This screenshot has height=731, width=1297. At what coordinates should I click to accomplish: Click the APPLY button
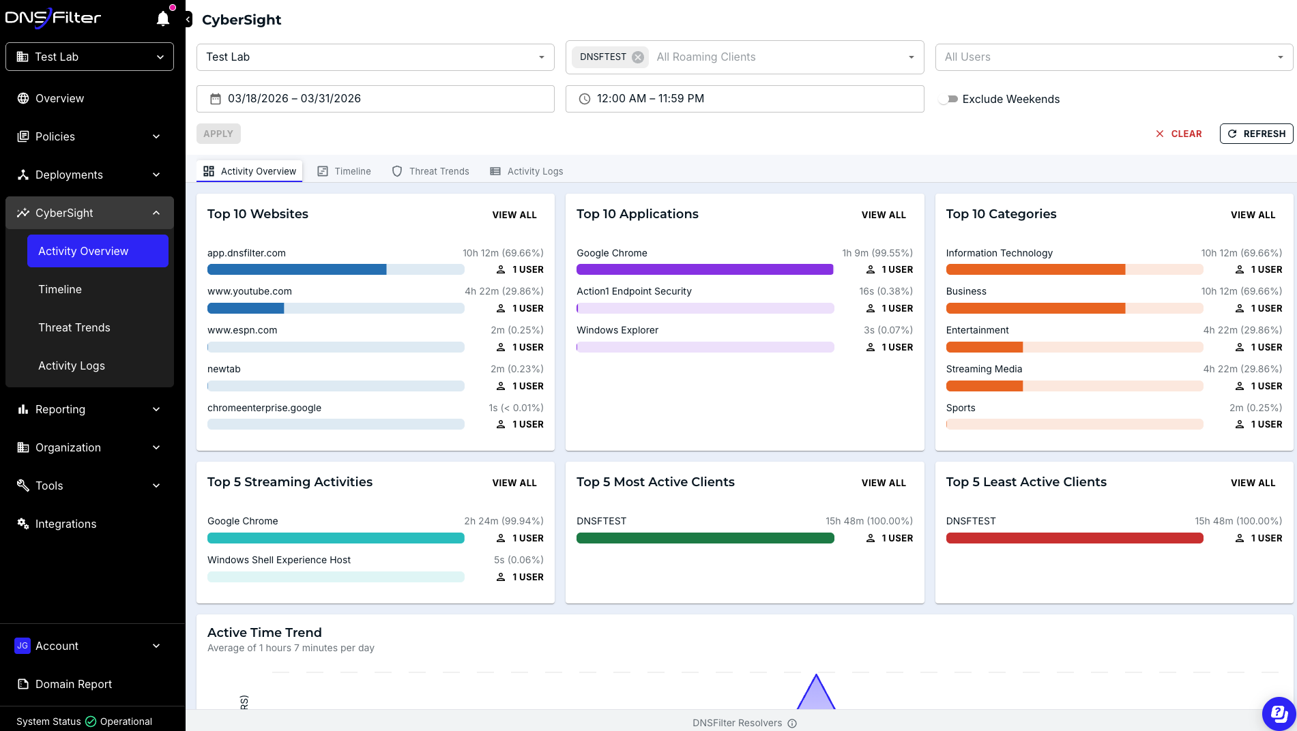pyautogui.click(x=218, y=134)
